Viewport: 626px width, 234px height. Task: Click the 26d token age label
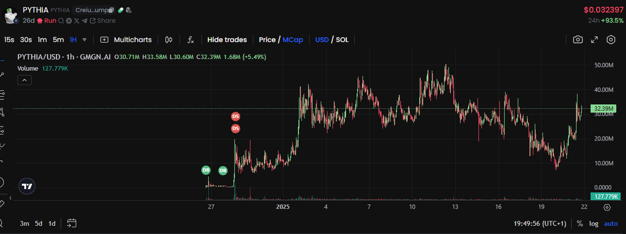tap(29, 20)
